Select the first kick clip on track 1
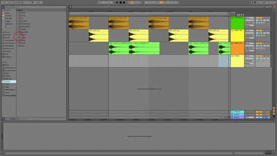 coord(79,23)
